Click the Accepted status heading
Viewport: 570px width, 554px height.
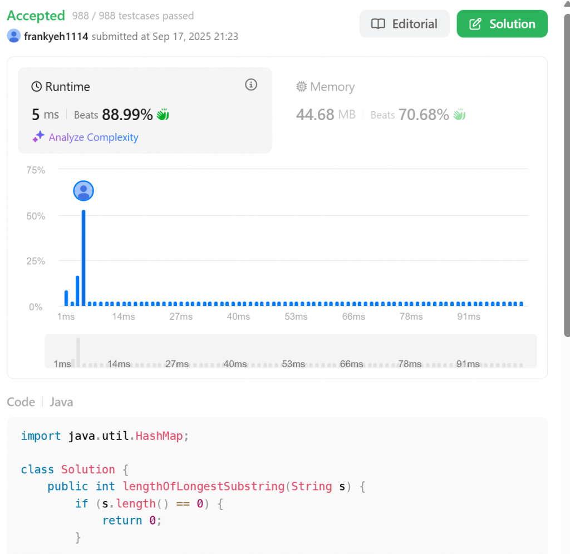pyautogui.click(x=36, y=16)
